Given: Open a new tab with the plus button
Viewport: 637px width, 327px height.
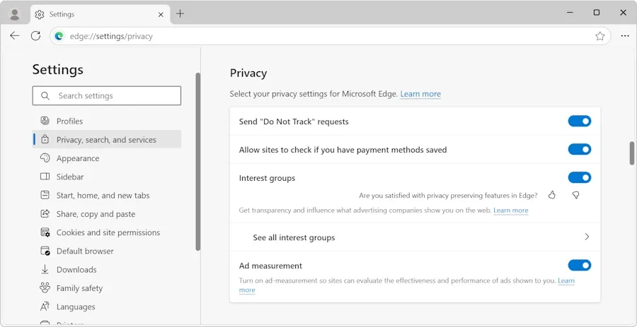Looking at the screenshot, I should pos(180,14).
